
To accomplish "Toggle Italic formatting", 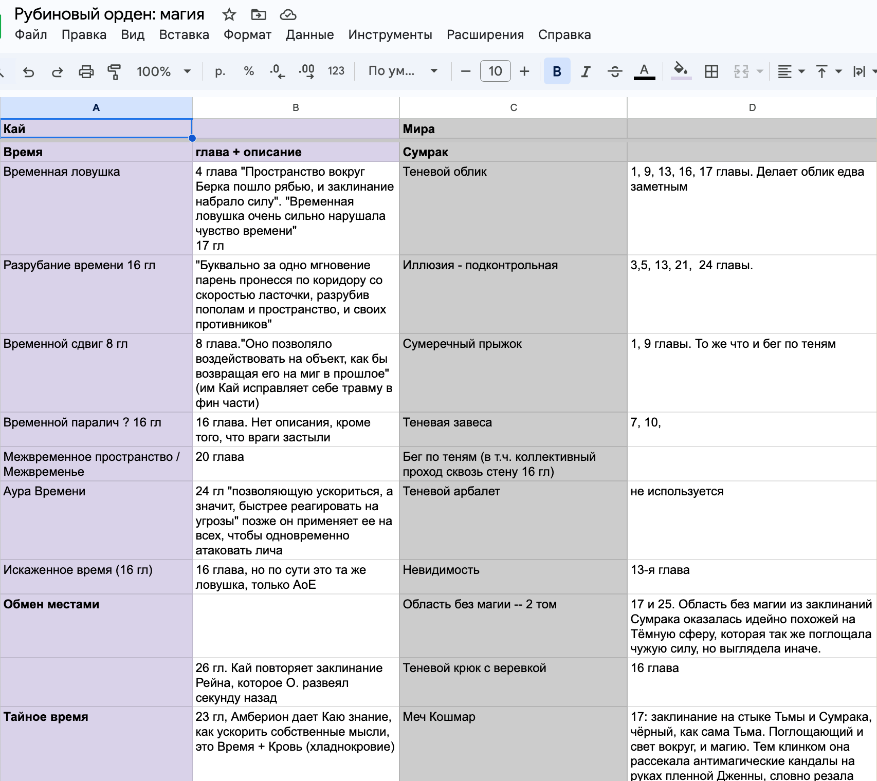I will (x=586, y=71).
